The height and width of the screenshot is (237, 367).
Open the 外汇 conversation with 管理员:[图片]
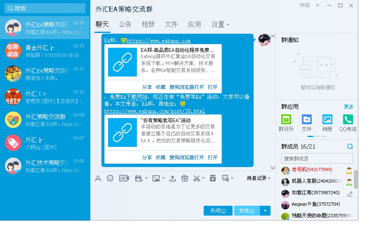click(45, 97)
